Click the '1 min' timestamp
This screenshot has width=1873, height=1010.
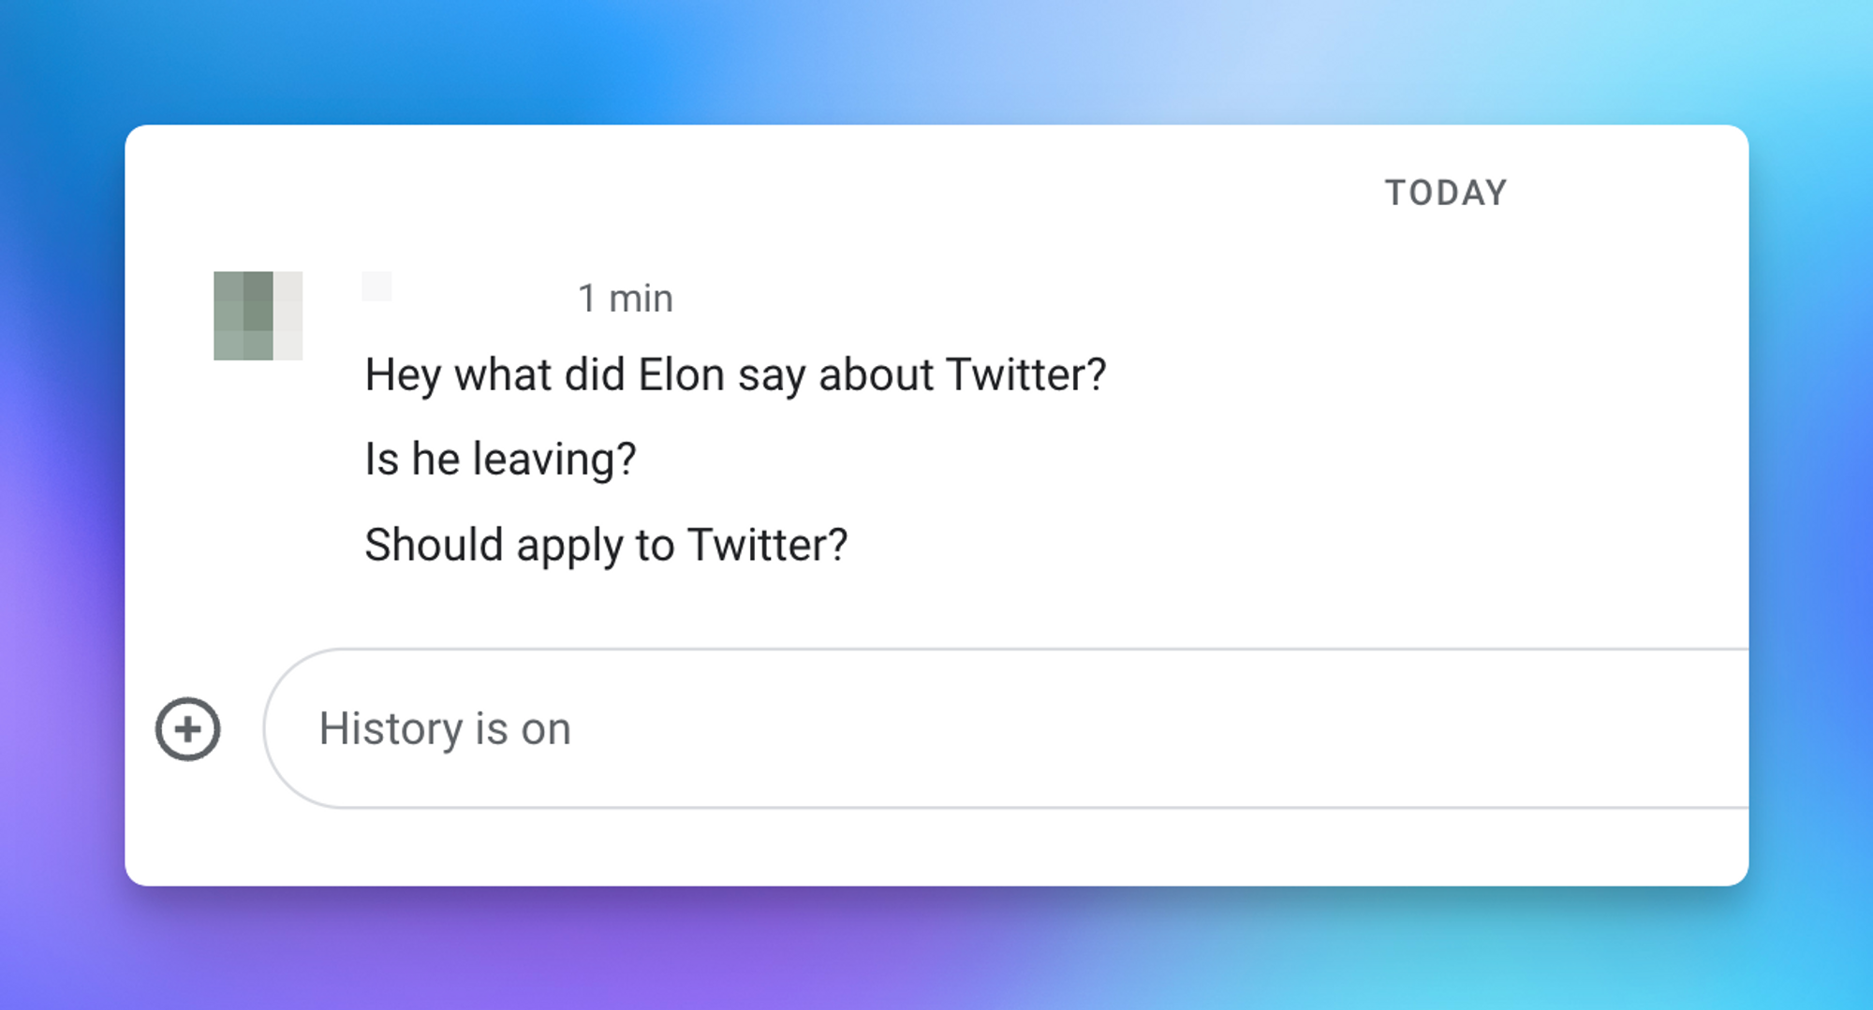[626, 299]
